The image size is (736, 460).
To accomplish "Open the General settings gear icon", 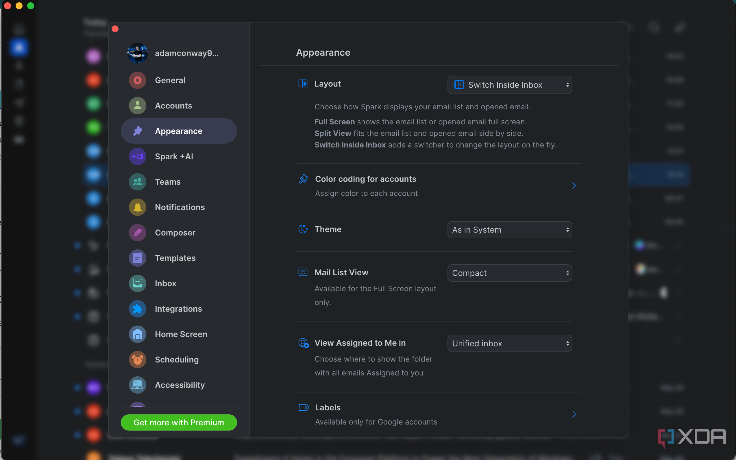I will click(x=137, y=80).
